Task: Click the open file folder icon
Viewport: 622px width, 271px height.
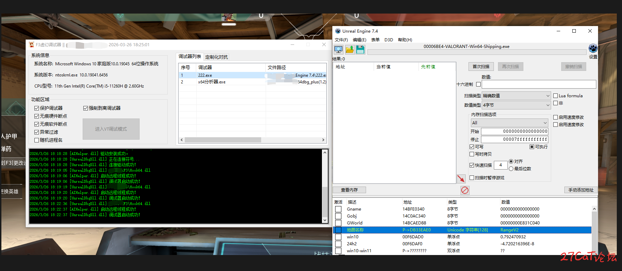Action: (x=349, y=50)
